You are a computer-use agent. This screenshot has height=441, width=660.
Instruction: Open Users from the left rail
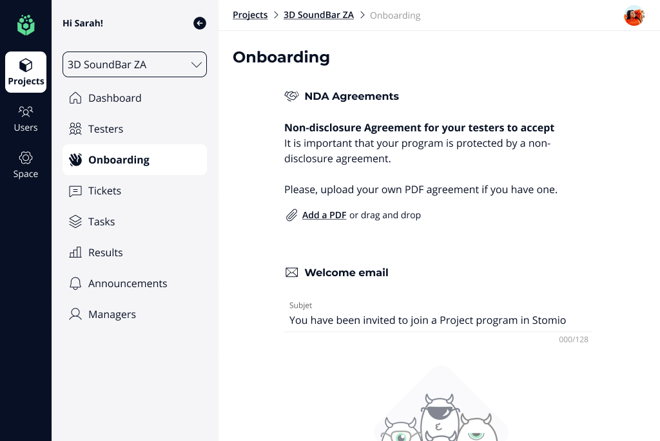pyautogui.click(x=26, y=118)
